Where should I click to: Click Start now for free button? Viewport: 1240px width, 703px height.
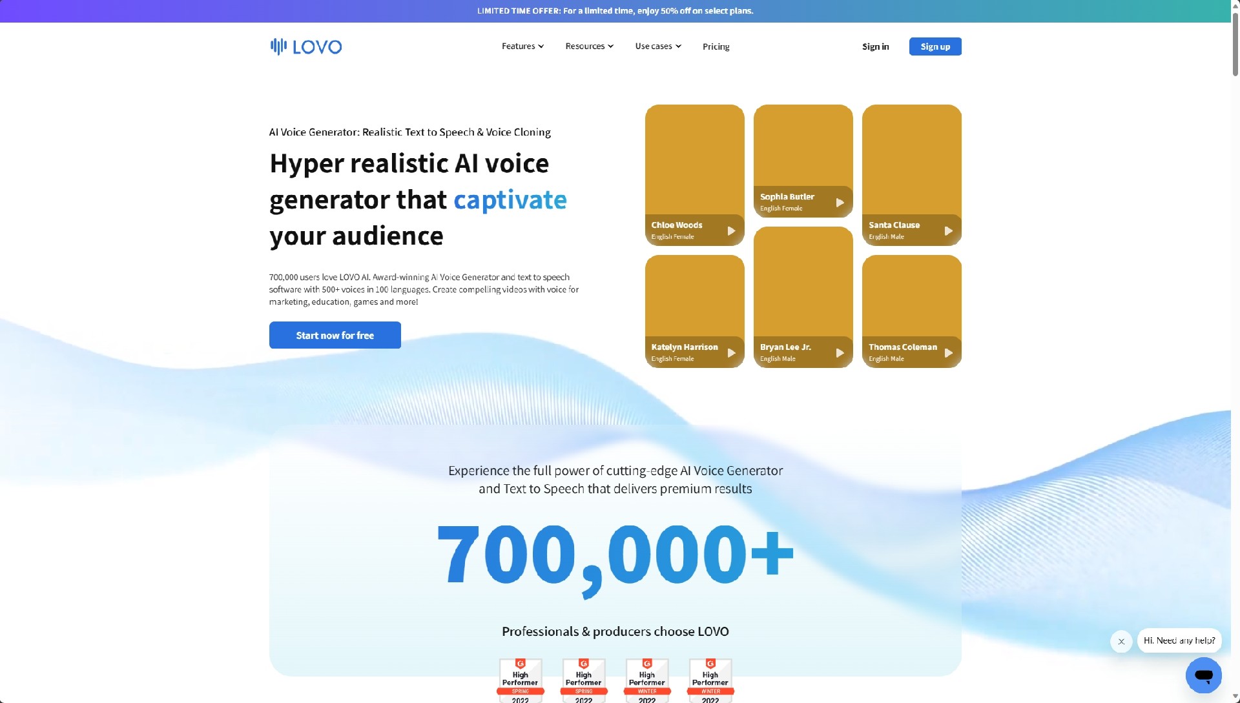click(335, 336)
